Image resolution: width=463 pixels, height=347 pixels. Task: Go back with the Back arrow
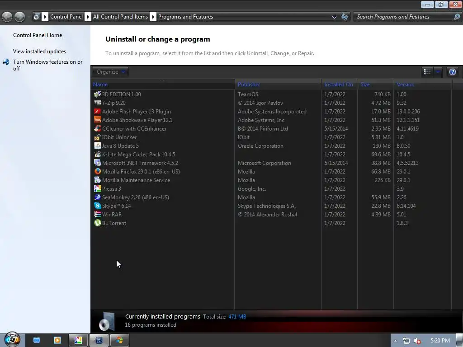(x=7, y=17)
